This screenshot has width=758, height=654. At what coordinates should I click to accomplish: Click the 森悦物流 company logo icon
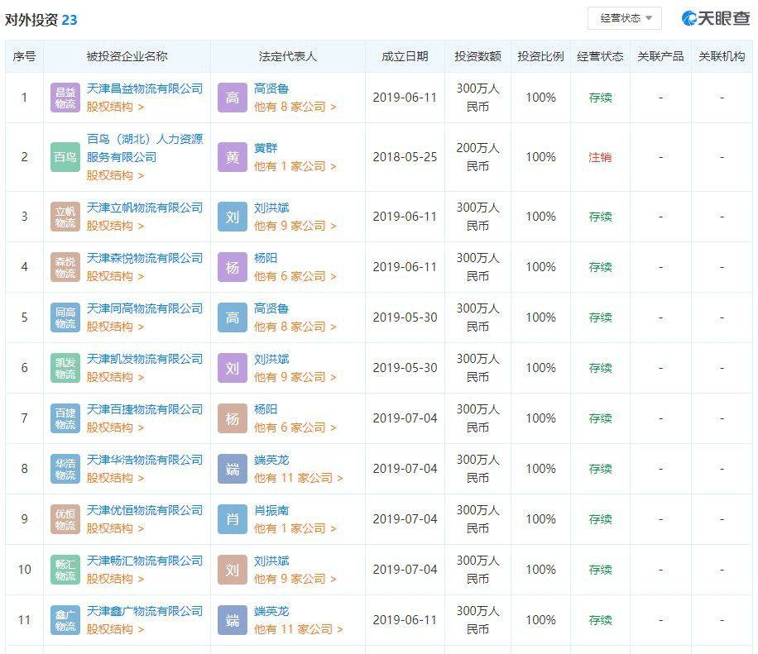(x=65, y=267)
